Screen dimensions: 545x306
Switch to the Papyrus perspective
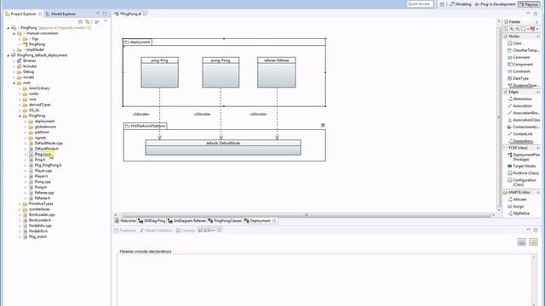[528, 4]
